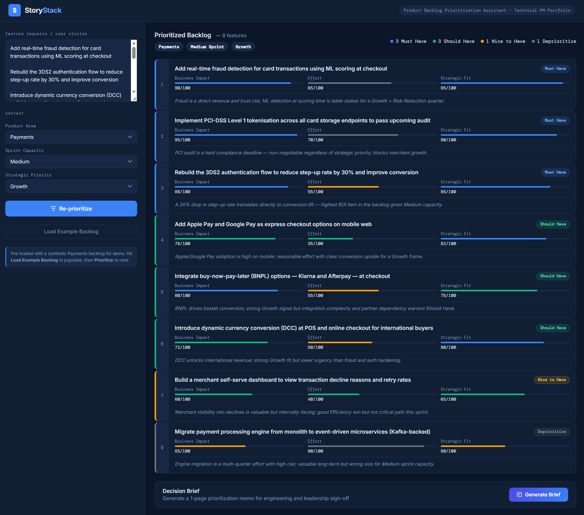Click the textarea scroll up arrow

click(134, 43)
